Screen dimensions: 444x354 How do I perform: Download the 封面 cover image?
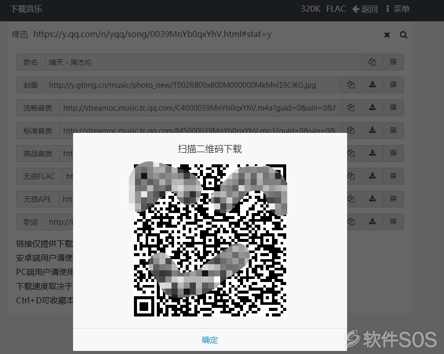tap(372, 85)
